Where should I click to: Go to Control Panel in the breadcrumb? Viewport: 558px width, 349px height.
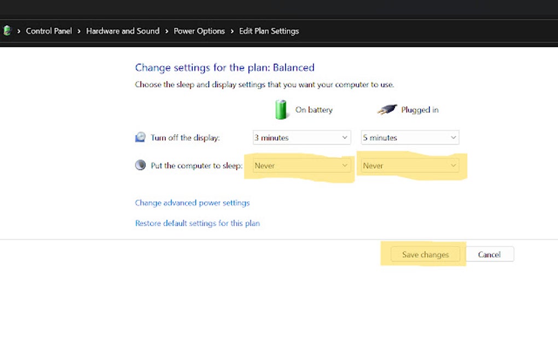49,31
